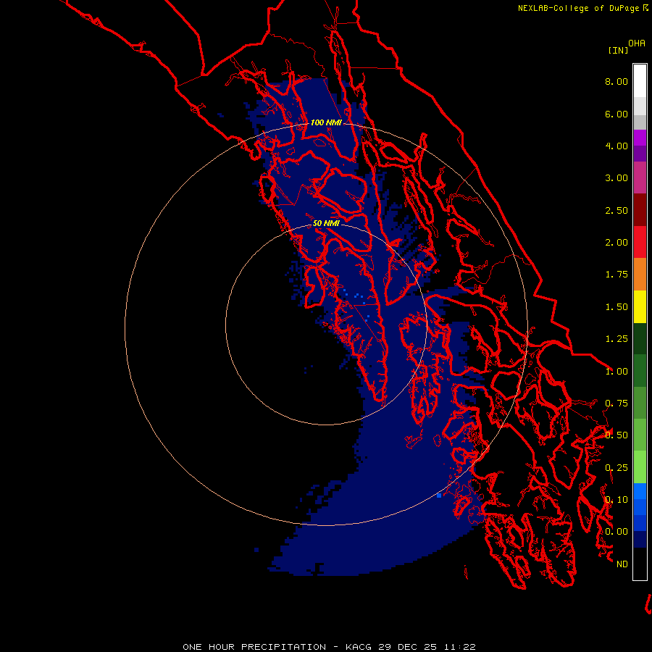Image resolution: width=652 pixels, height=652 pixels.
Task: Click the navy blue 0.00 legend swatch
Action: coord(640,539)
